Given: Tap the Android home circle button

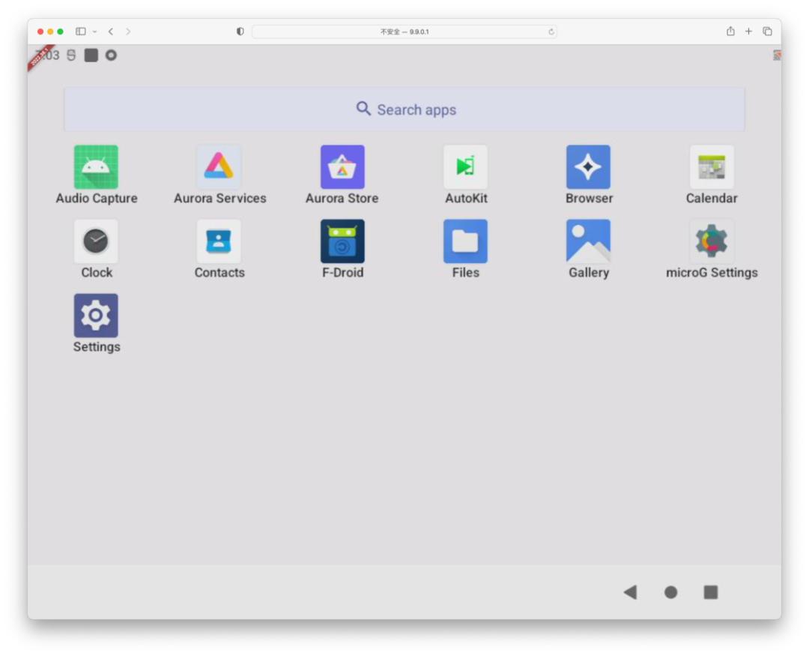Looking at the screenshot, I should (670, 592).
